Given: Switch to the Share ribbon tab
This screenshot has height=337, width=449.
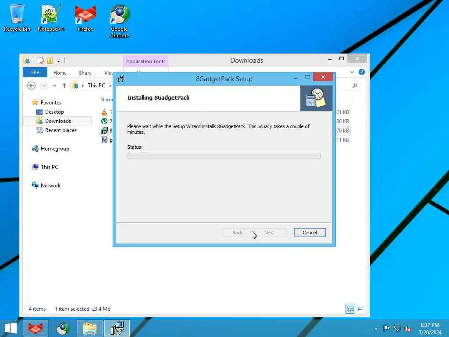Looking at the screenshot, I should [x=85, y=73].
